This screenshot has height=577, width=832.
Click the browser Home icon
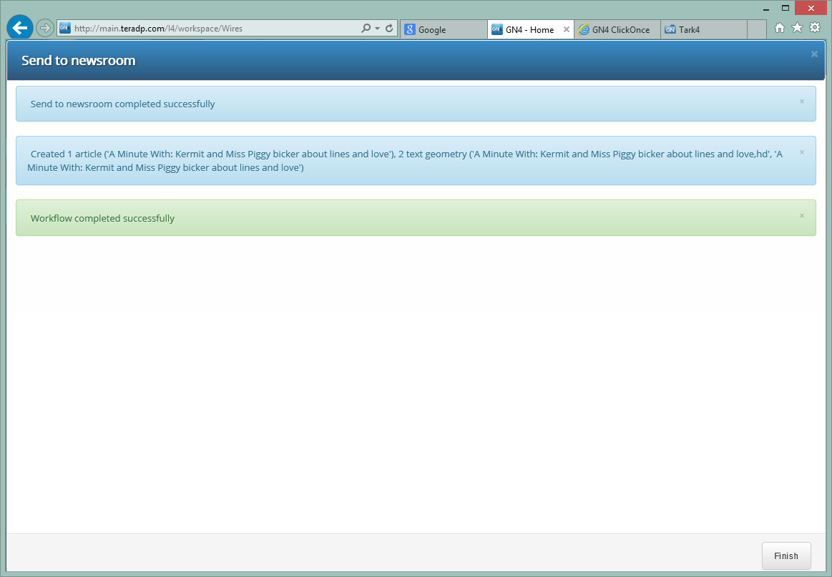point(780,28)
